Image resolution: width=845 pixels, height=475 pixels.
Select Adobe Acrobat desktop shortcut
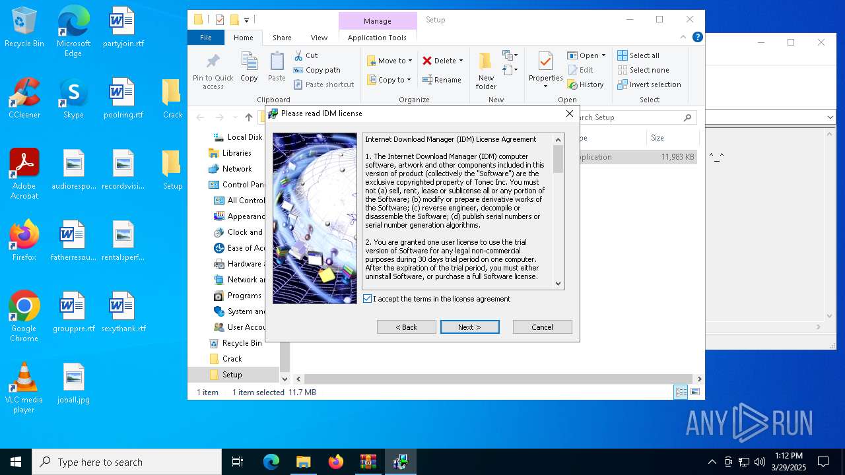pos(24,174)
